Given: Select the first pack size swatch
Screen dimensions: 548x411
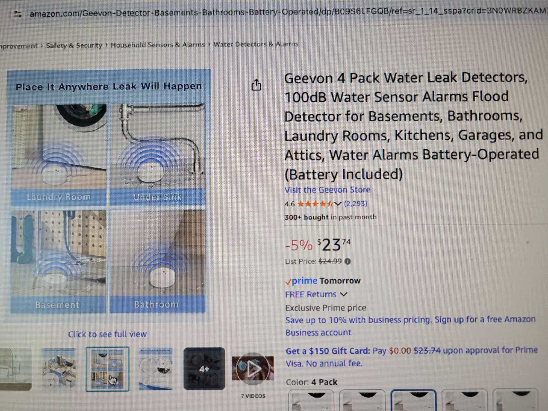Looking at the screenshot, I should tap(311, 400).
